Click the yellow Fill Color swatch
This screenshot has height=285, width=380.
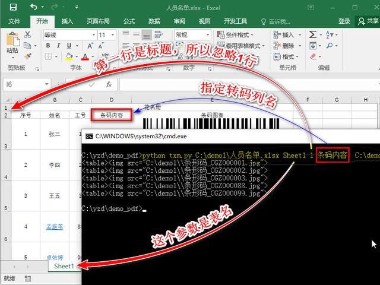[69, 57]
